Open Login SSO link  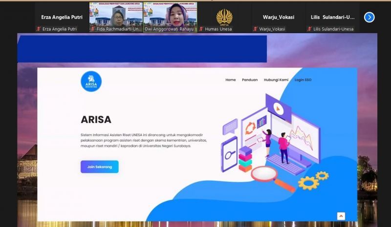[x=303, y=80]
